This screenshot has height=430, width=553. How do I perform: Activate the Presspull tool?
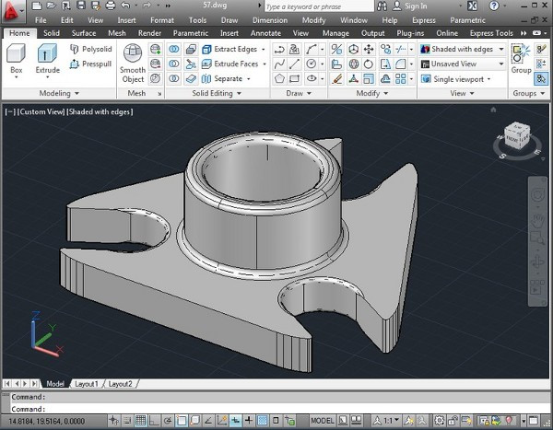tap(90, 64)
